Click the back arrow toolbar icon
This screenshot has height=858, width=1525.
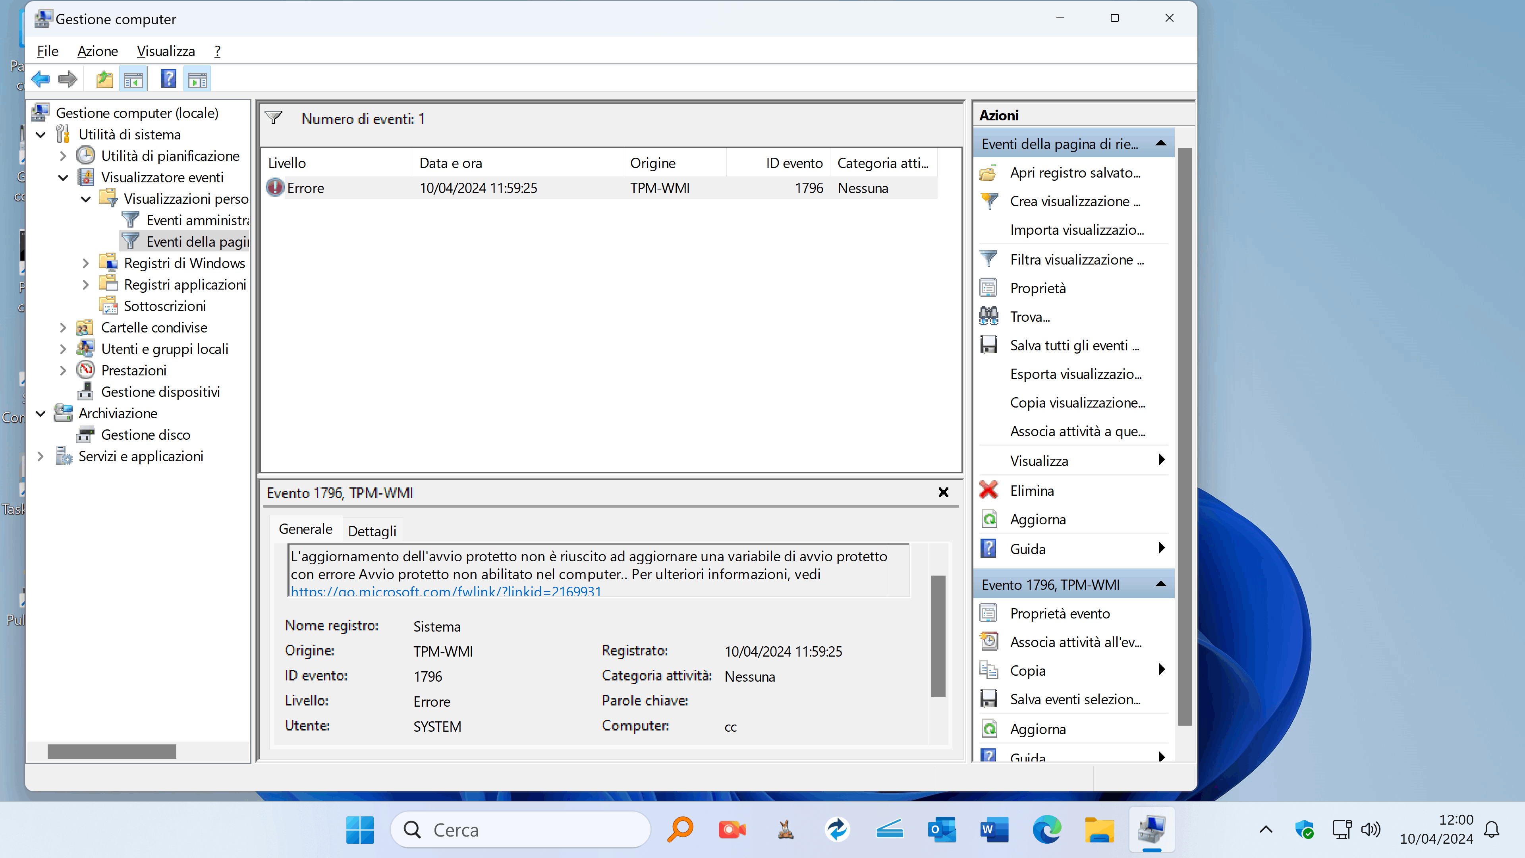[40, 79]
